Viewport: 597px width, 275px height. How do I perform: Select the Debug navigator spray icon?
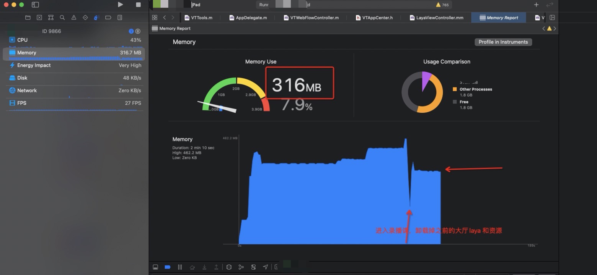[x=96, y=18]
